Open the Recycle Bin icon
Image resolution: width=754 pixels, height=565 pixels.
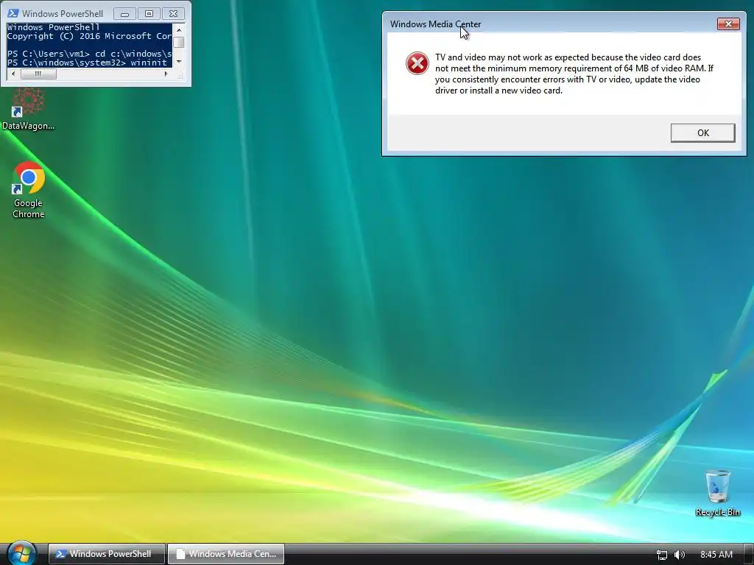pyautogui.click(x=717, y=493)
